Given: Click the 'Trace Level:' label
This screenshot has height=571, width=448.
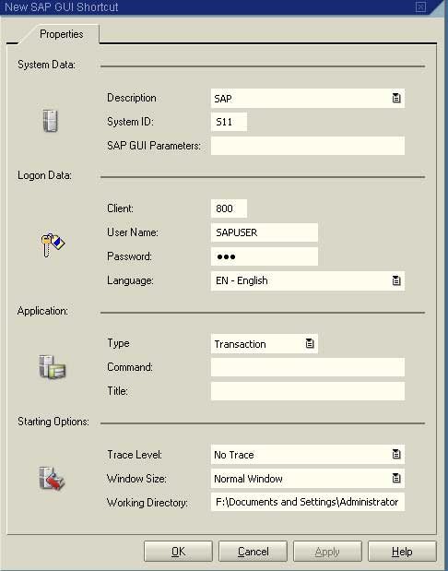Looking at the screenshot, I should (x=135, y=455).
